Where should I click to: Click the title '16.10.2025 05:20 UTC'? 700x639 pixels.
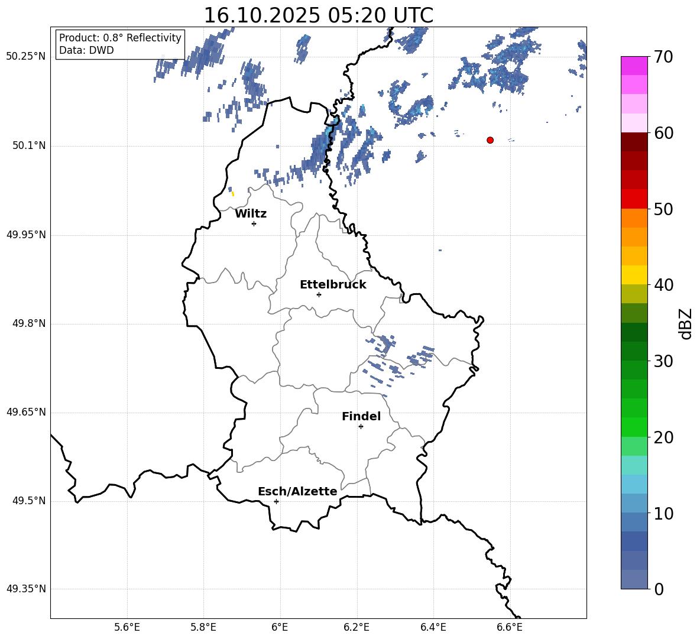click(318, 15)
